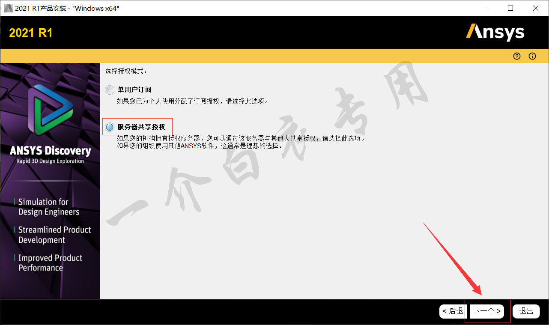Minimize the installer window
Screen dimensions: 549x325
486,8
